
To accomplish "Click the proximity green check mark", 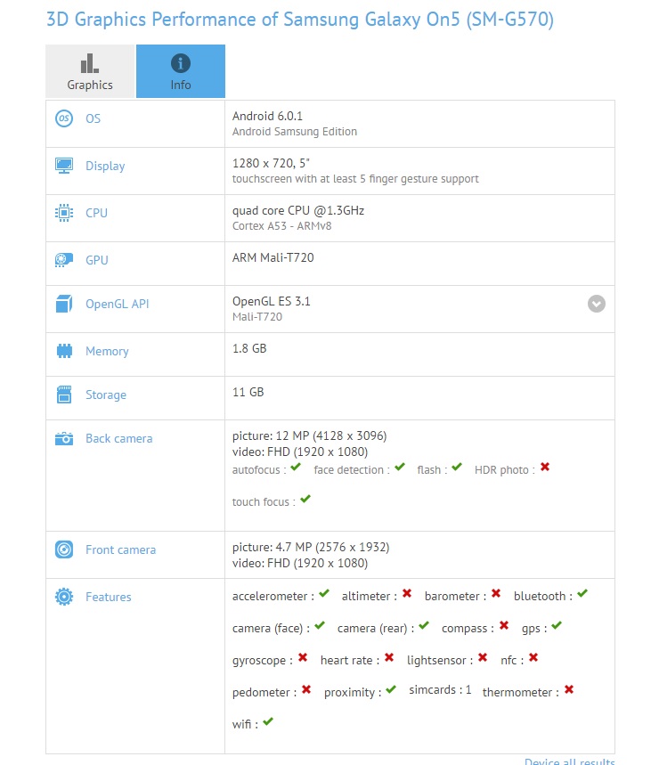I will (391, 689).
